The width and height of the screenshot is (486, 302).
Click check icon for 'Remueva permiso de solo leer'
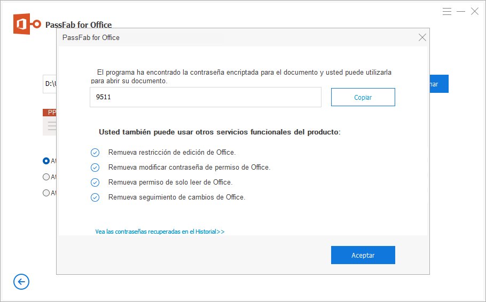coord(95,182)
